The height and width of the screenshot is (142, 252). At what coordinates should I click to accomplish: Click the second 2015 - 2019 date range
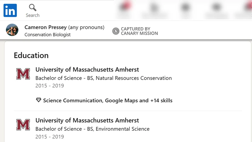49,137
